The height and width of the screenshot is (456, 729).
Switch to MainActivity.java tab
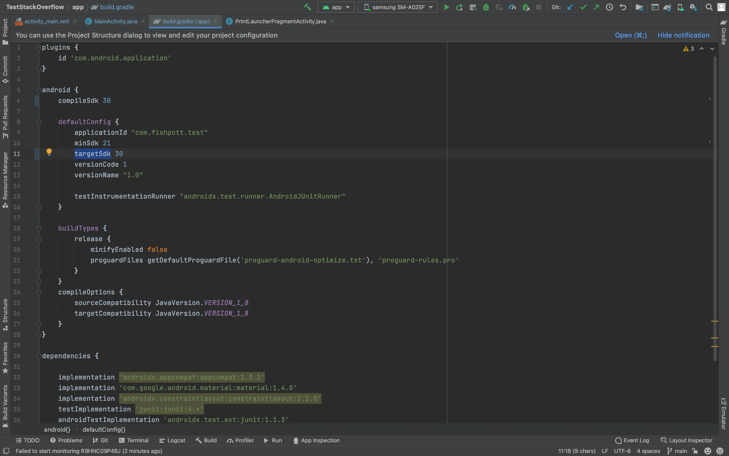click(x=116, y=22)
